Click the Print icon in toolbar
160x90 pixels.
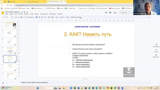pos(21,17)
